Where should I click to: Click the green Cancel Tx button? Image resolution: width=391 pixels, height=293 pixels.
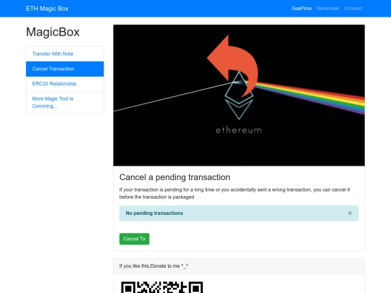(x=134, y=239)
